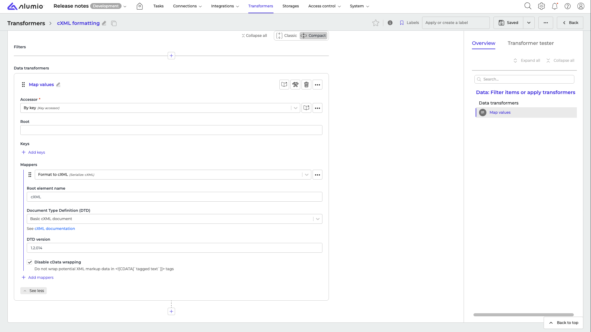Viewport: 591px width, 332px height.
Task: Open Map values more options ellipsis
Action: coord(317,85)
